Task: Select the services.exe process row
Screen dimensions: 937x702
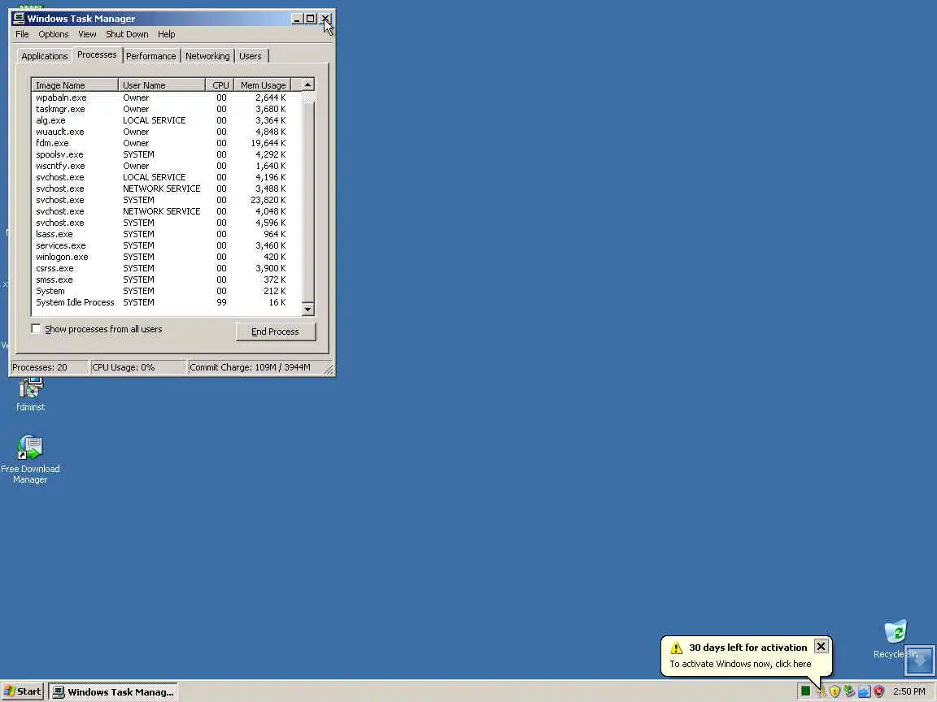Action: [167, 245]
